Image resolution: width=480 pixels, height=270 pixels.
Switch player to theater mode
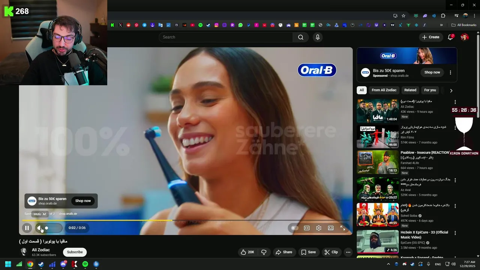[331, 228]
